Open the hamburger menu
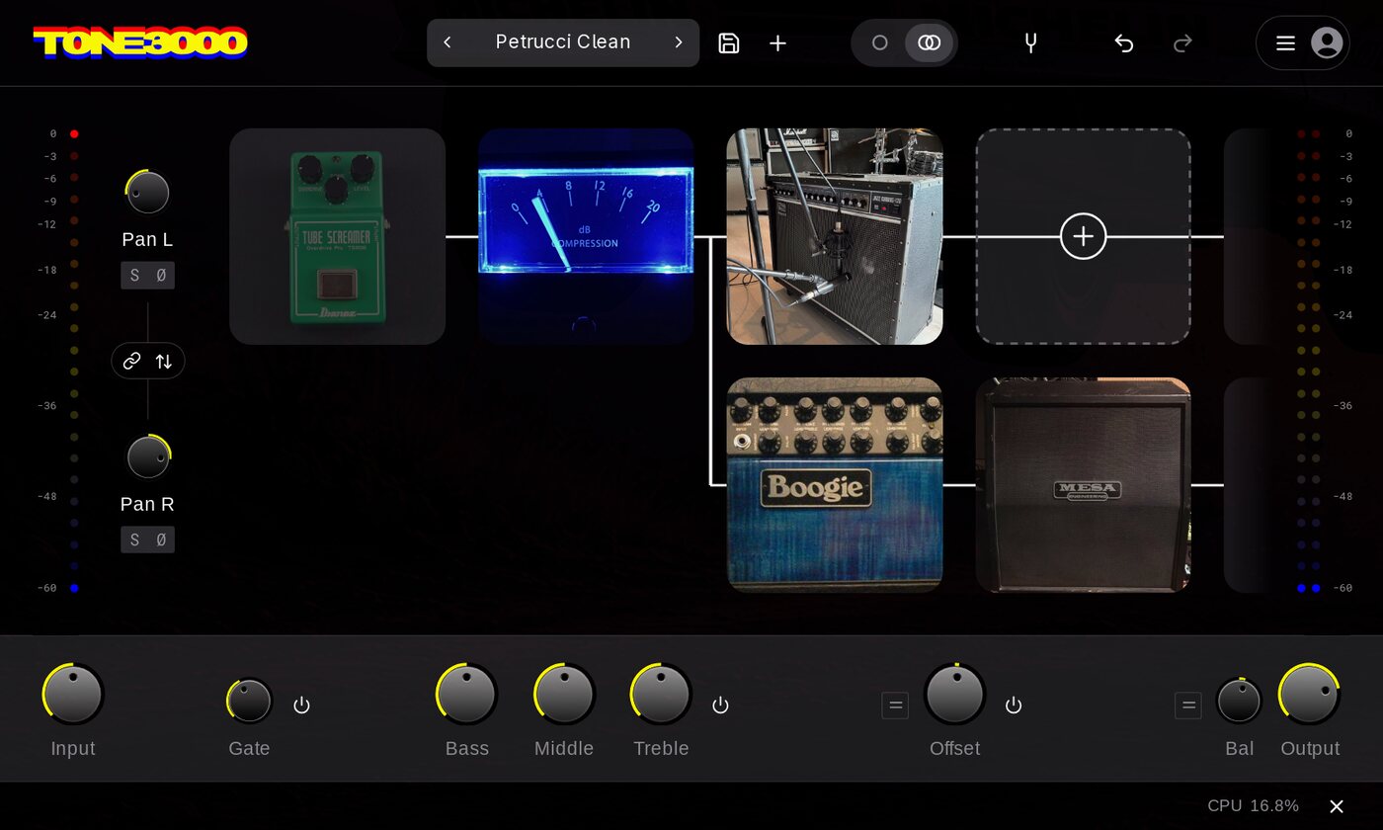The image size is (1383, 830). (x=1285, y=42)
